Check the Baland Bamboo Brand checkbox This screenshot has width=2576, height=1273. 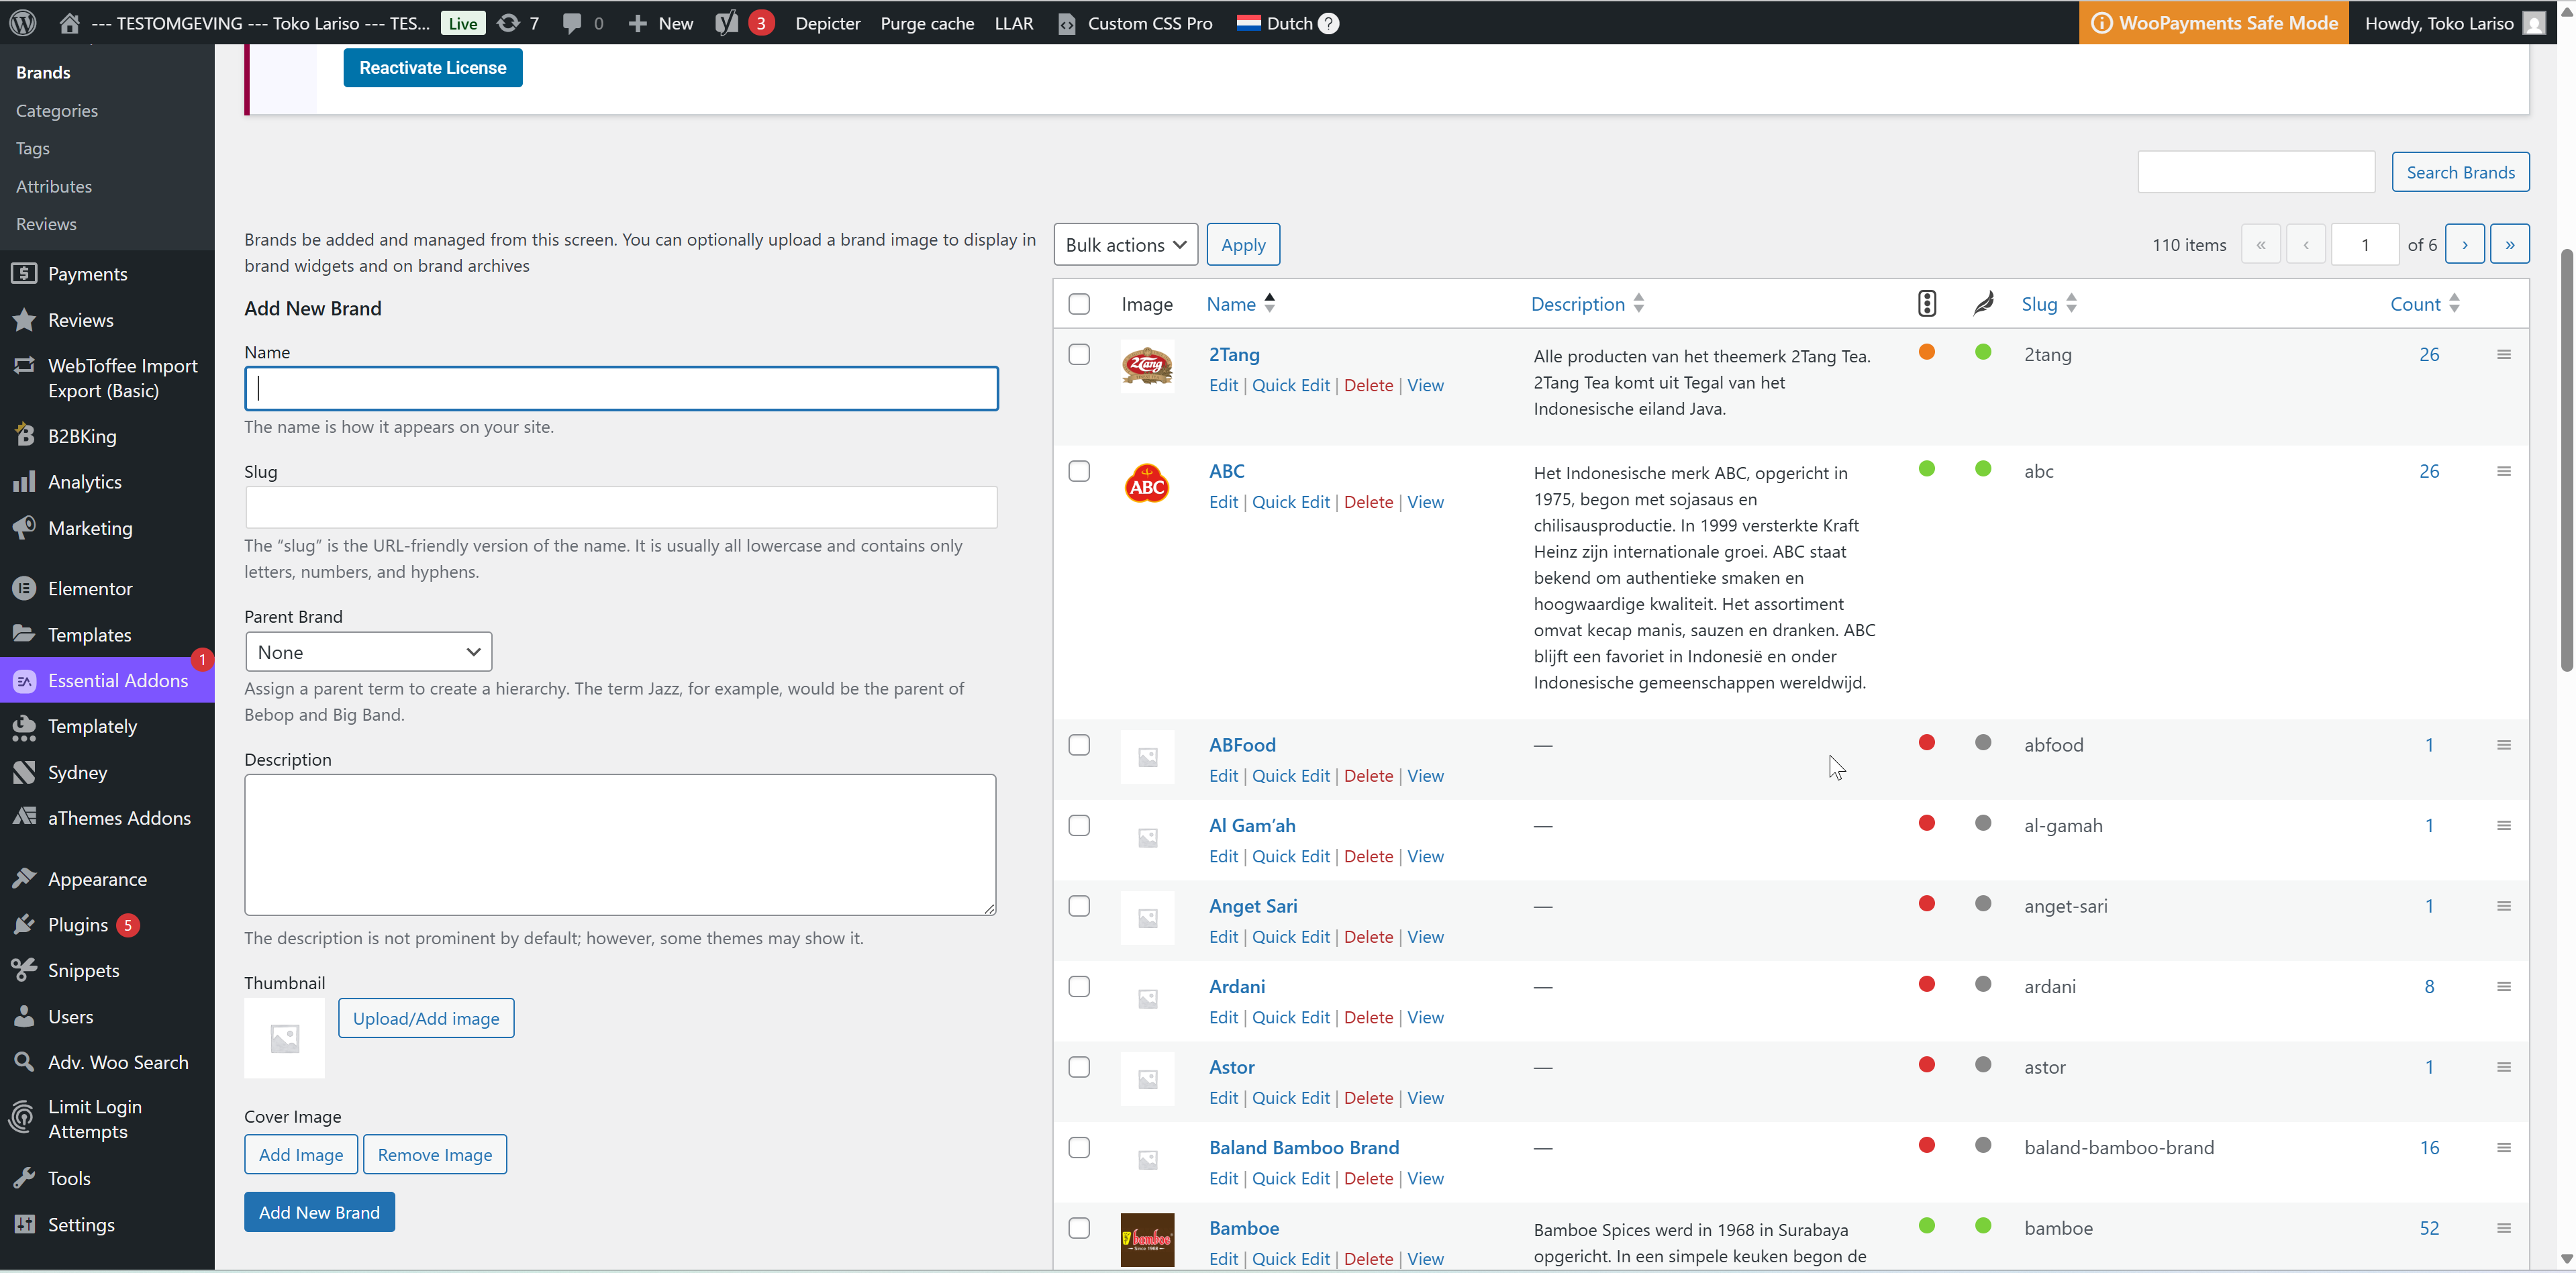pos(1079,1147)
